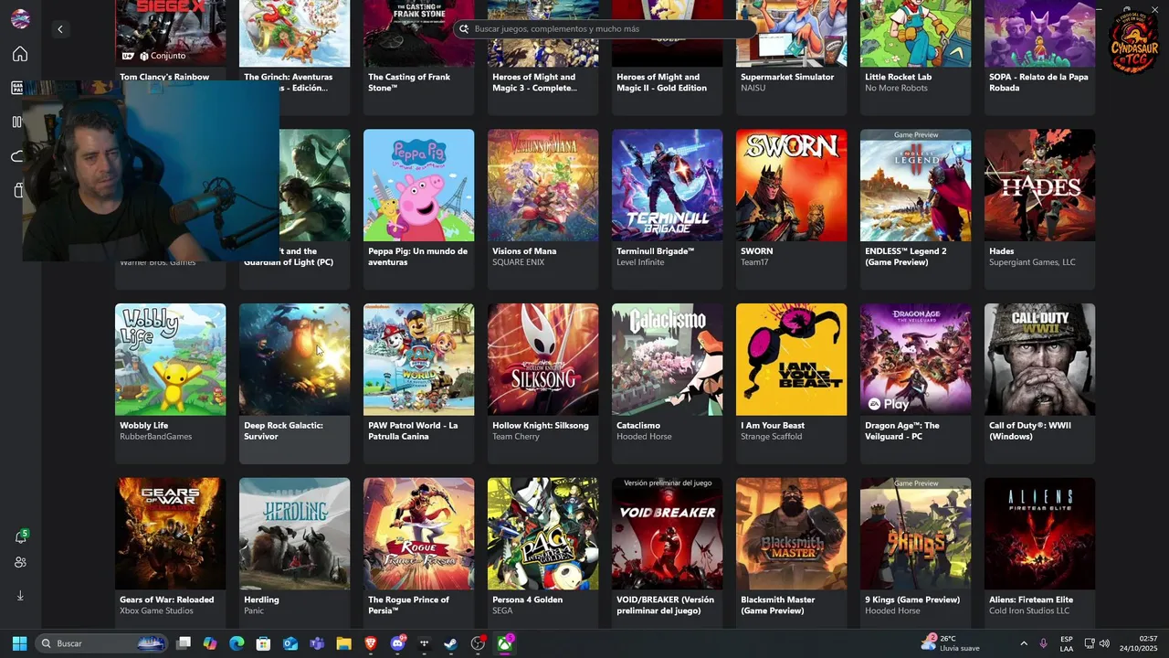Open the ESP LAA language switcher
The height and width of the screenshot is (658, 1169).
[1067, 643]
